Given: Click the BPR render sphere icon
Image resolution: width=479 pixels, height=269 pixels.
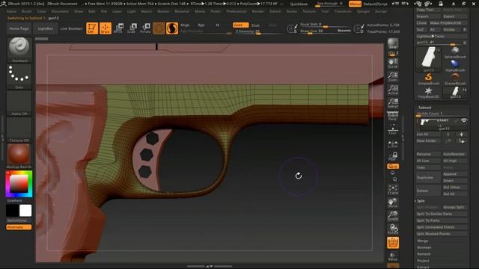Looking at the screenshot, I should point(393,43).
